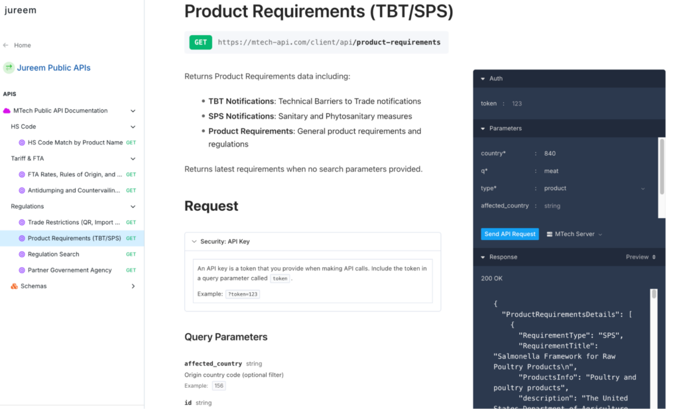The width and height of the screenshot is (679, 409).
Task: Click the affected_country string input
Action: (552, 206)
